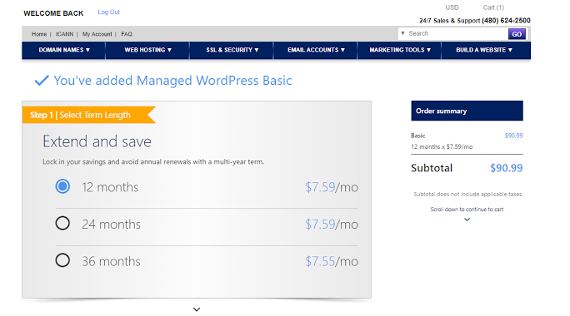570x316 pixels.
Task: Click the '36 months' label
Action: tap(111, 261)
